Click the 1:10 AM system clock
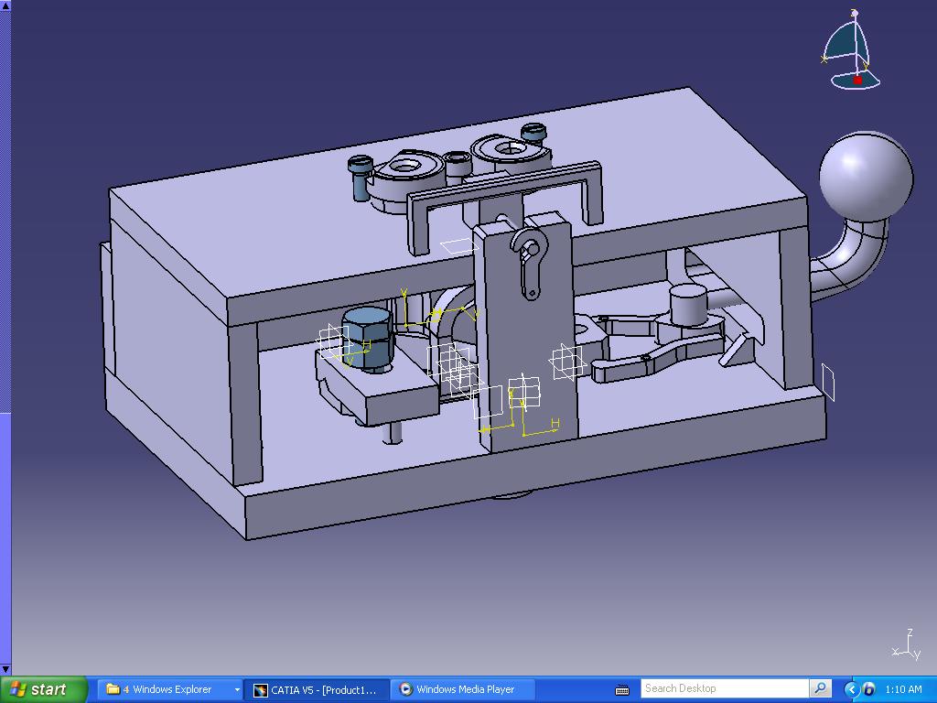Viewport: 937px width, 703px height. [x=903, y=689]
